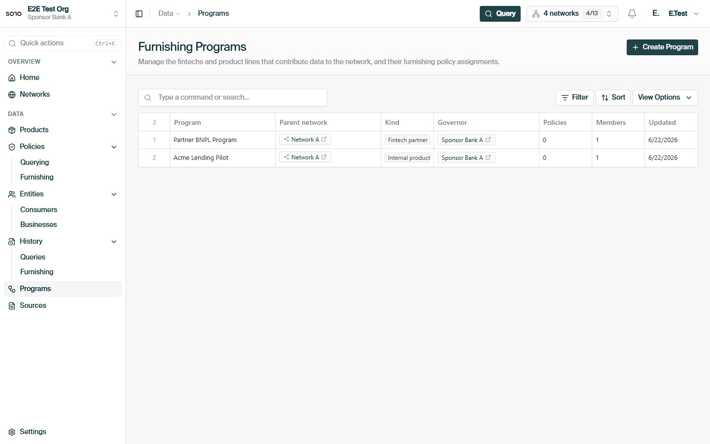This screenshot has height=444, width=710.
Task: Click the Updated column header
Action: 671,122
